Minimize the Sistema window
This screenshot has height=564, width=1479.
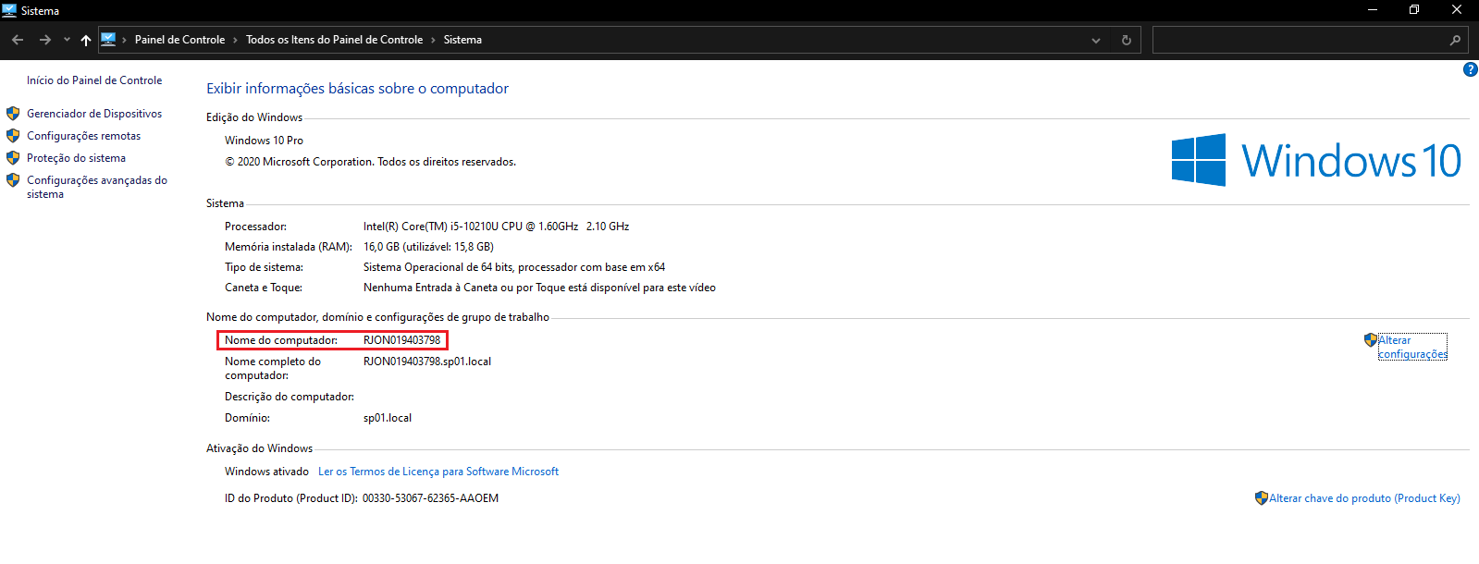click(1373, 10)
